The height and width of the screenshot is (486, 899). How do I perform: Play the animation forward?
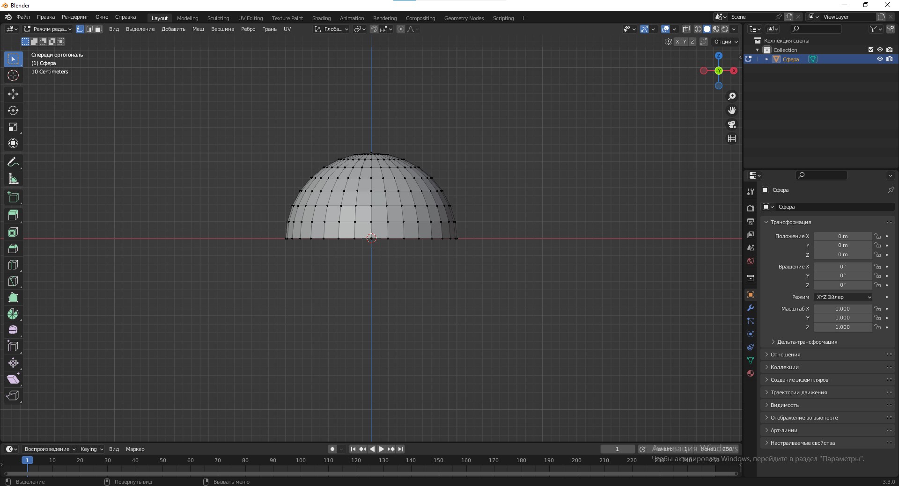pyautogui.click(x=382, y=449)
